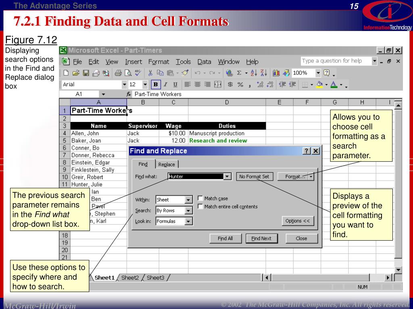Open the Look in dropdown showing Formulas

click(x=188, y=222)
